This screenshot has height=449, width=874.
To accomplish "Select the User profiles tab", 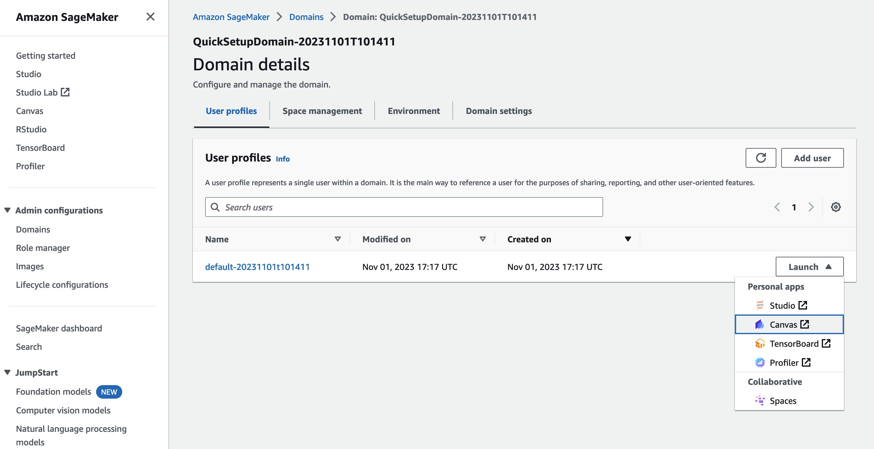I will pos(231,111).
